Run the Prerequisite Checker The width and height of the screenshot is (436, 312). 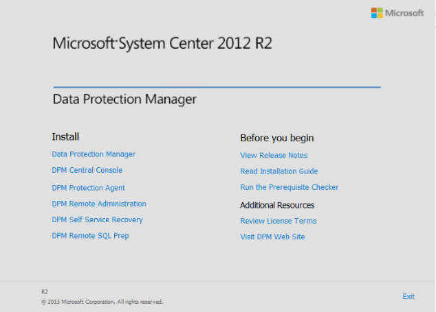point(289,187)
